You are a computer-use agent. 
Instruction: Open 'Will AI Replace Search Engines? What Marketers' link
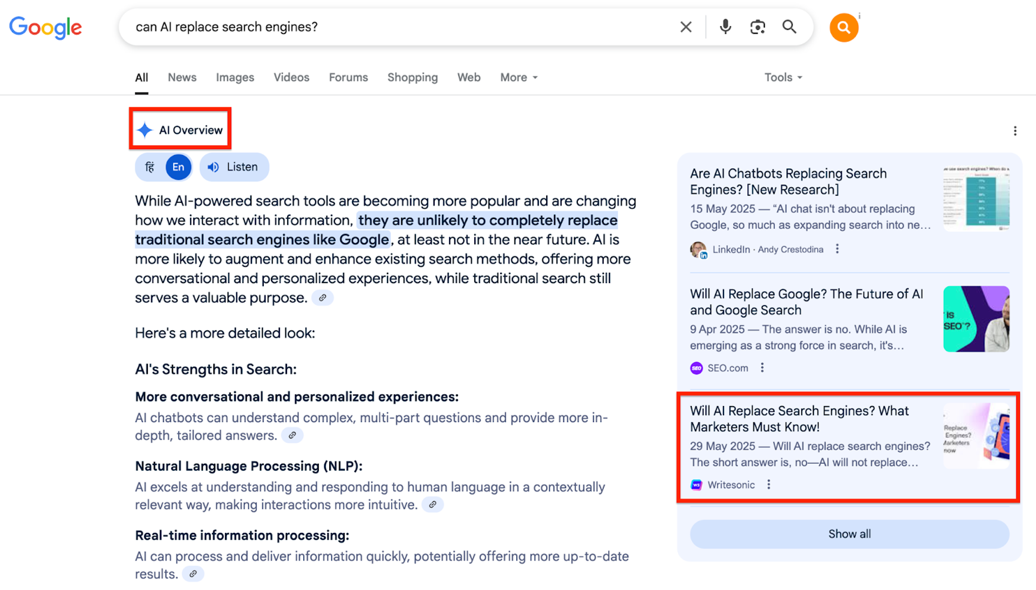[x=799, y=419]
